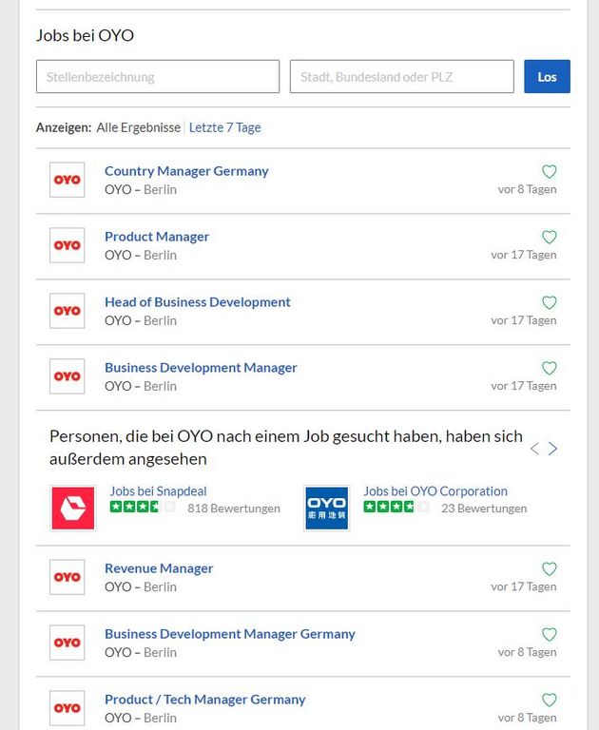Click heart icon beside Revenue Manager
The width and height of the screenshot is (599, 730).
[549, 569]
